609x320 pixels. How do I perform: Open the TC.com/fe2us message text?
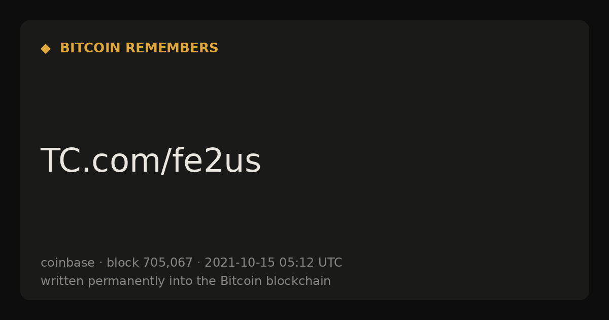pos(151,161)
